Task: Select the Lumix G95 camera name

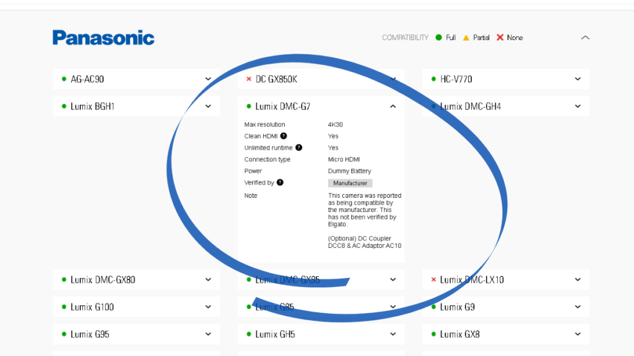Action: [90, 334]
